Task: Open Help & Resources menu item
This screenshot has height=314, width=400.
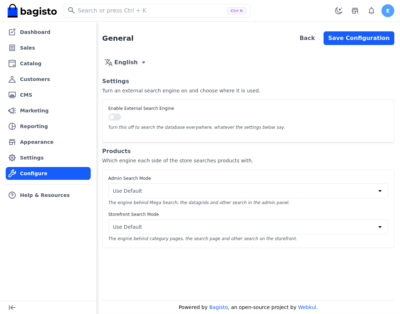Action: point(48,195)
